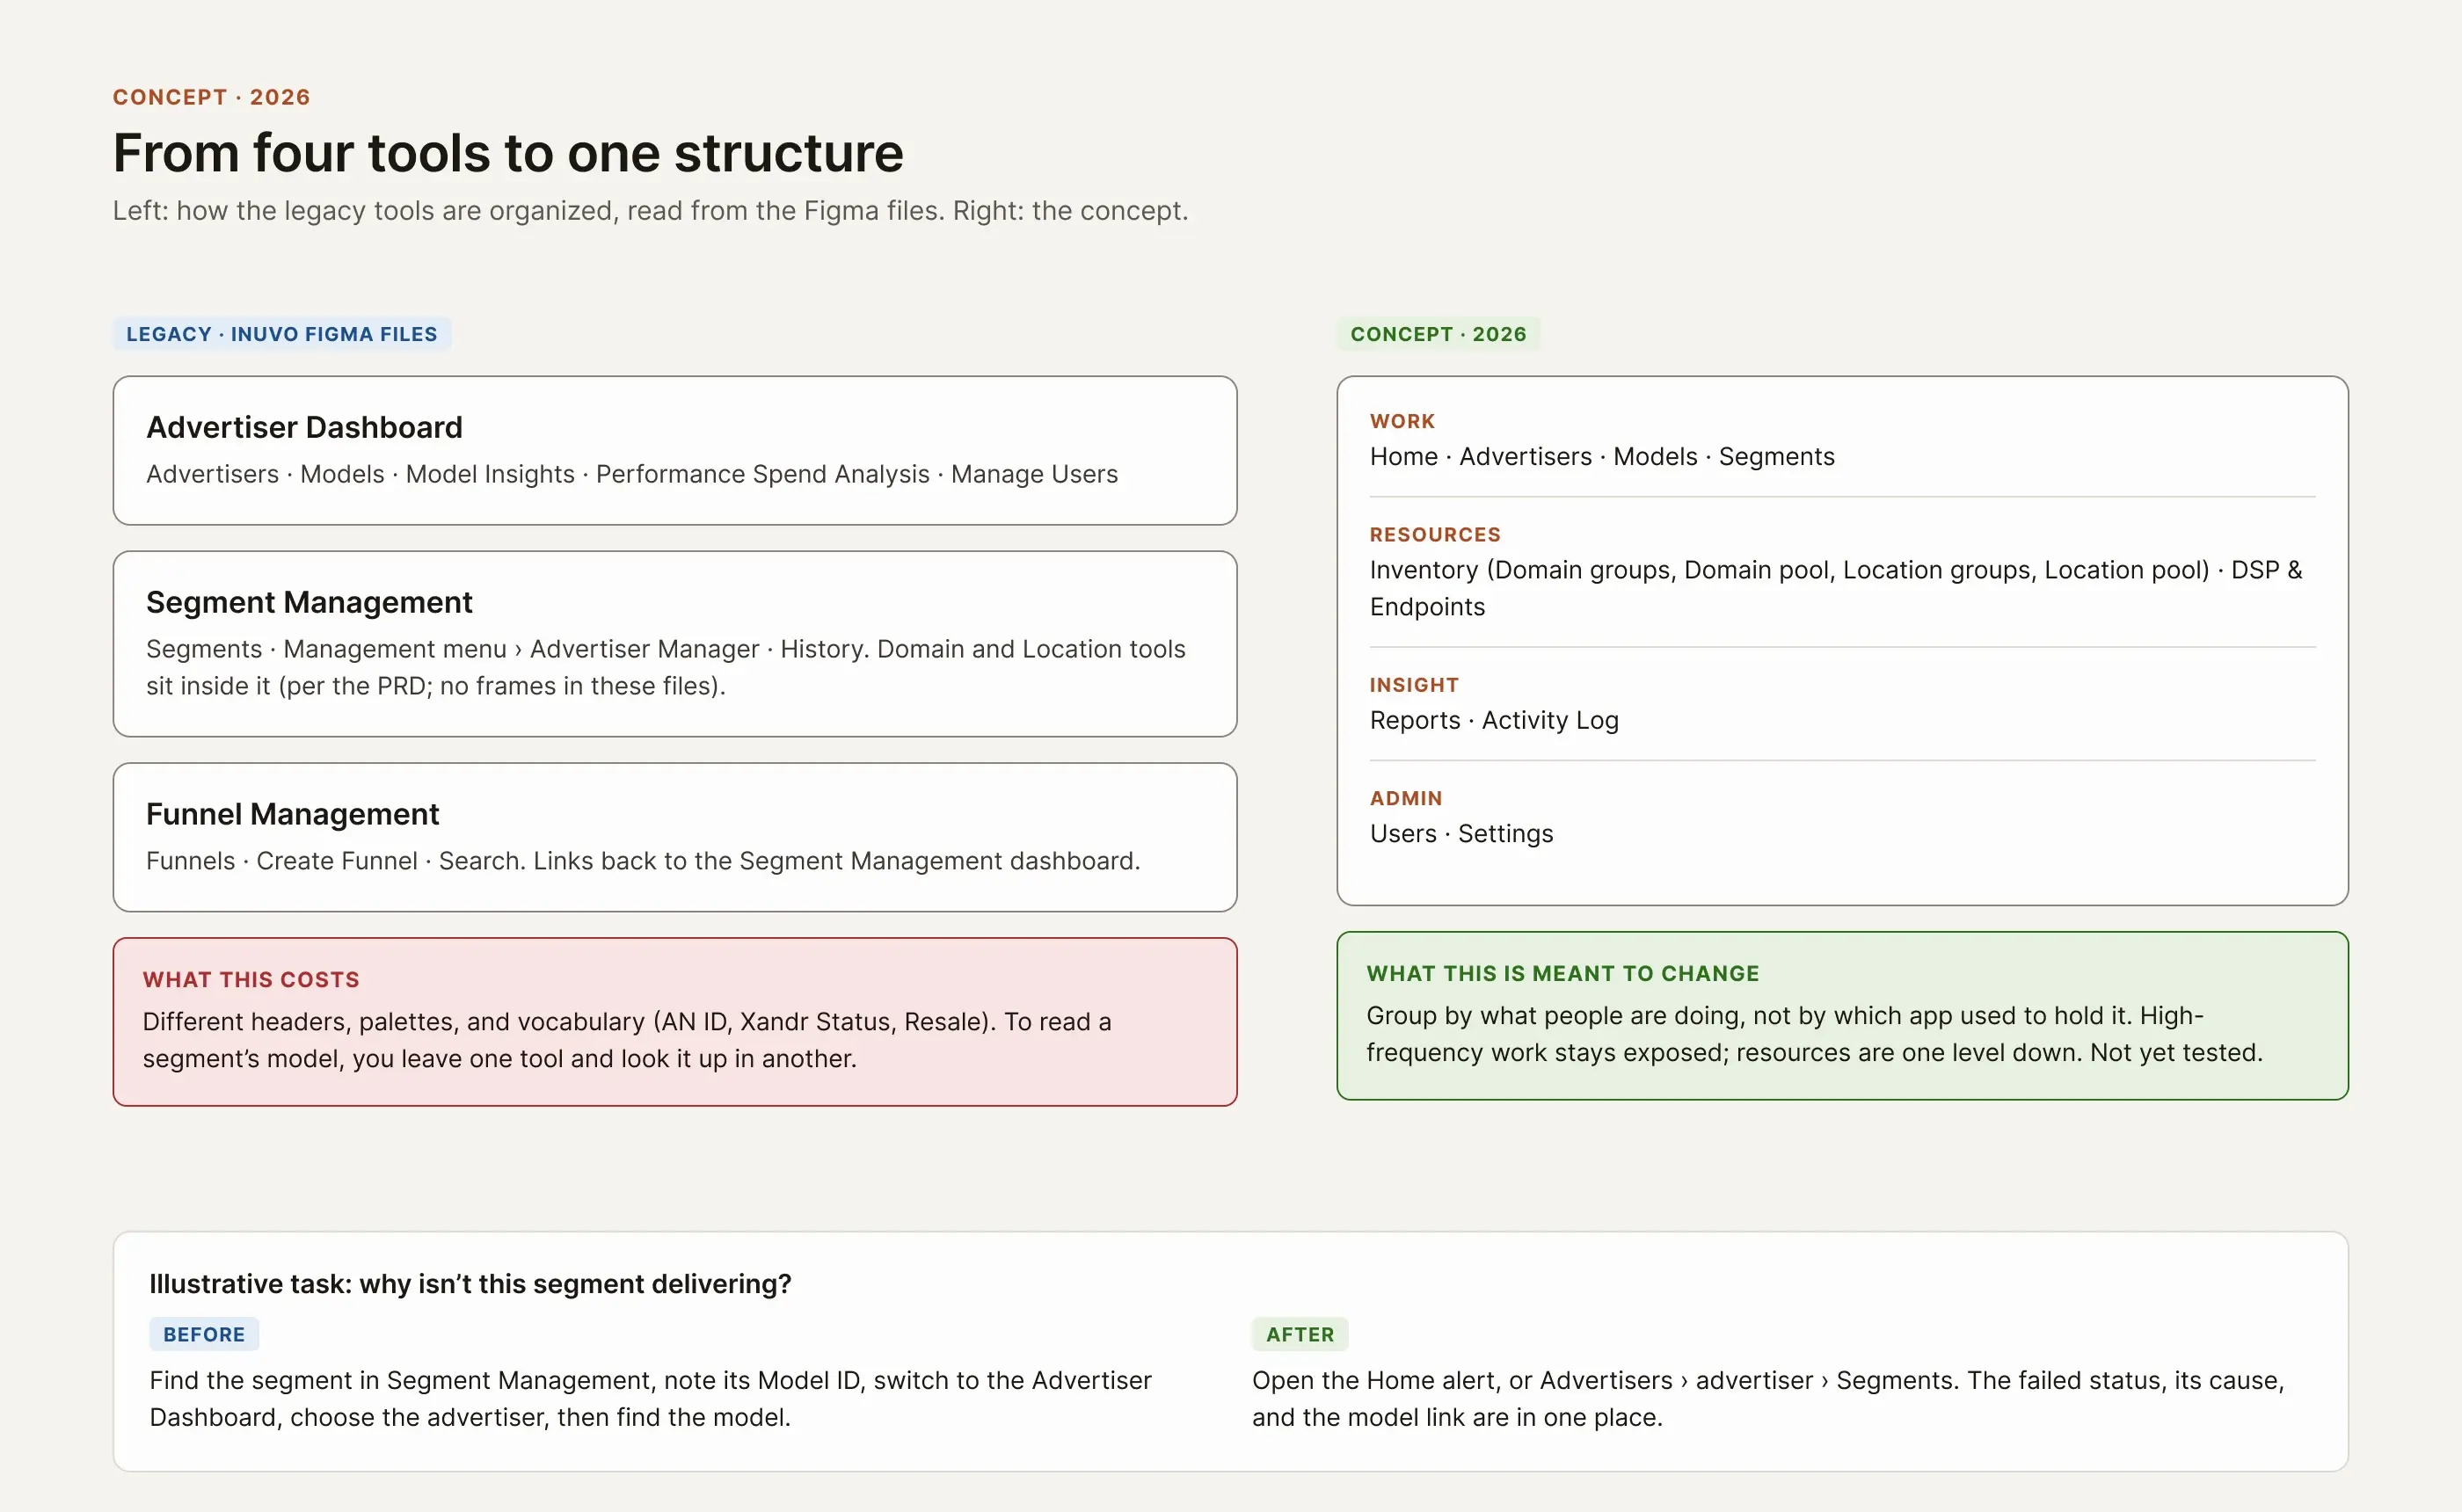Click the WORK section label
The height and width of the screenshot is (1512, 2462).
(x=1402, y=421)
